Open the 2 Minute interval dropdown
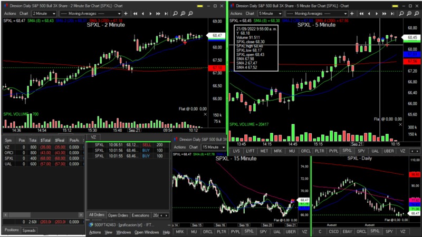 [43, 13]
